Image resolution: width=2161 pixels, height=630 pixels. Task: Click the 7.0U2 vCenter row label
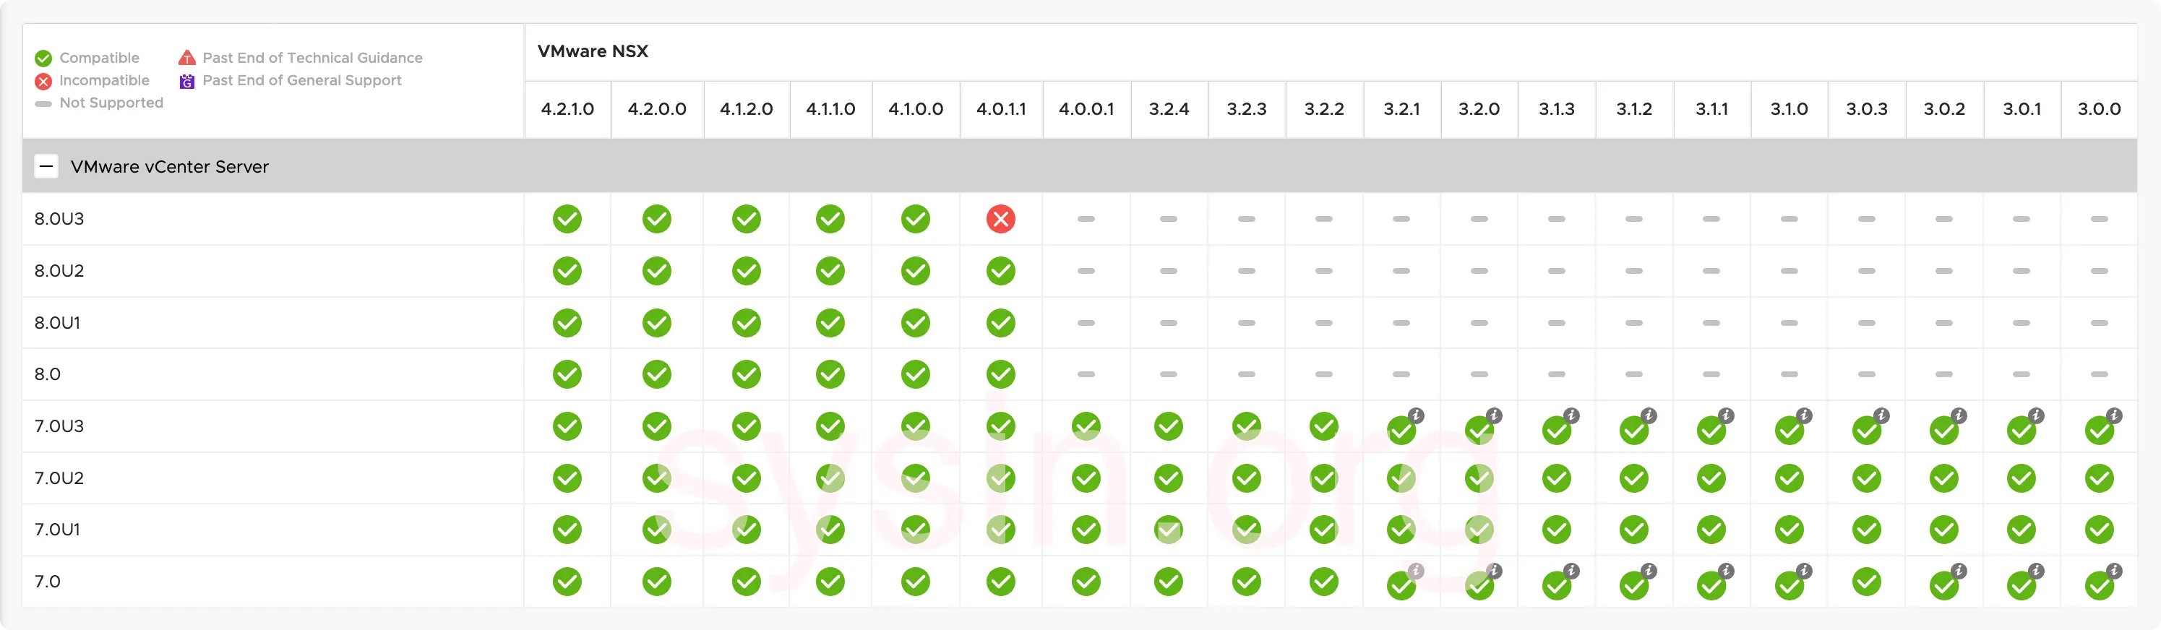pos(59,478)
